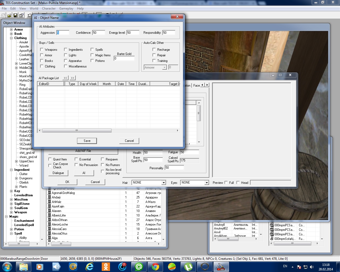This screenshot has height=272, width=340.
Task: Expand the UpperClass clothing node
Action: click(x=16, y=161)
